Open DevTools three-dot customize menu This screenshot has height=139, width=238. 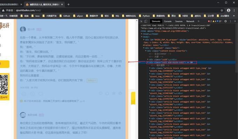(230, 21)
